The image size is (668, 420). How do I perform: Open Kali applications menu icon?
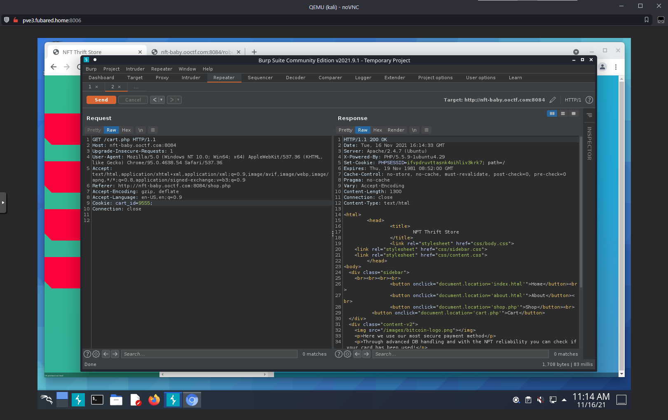[x=46, y=399]
